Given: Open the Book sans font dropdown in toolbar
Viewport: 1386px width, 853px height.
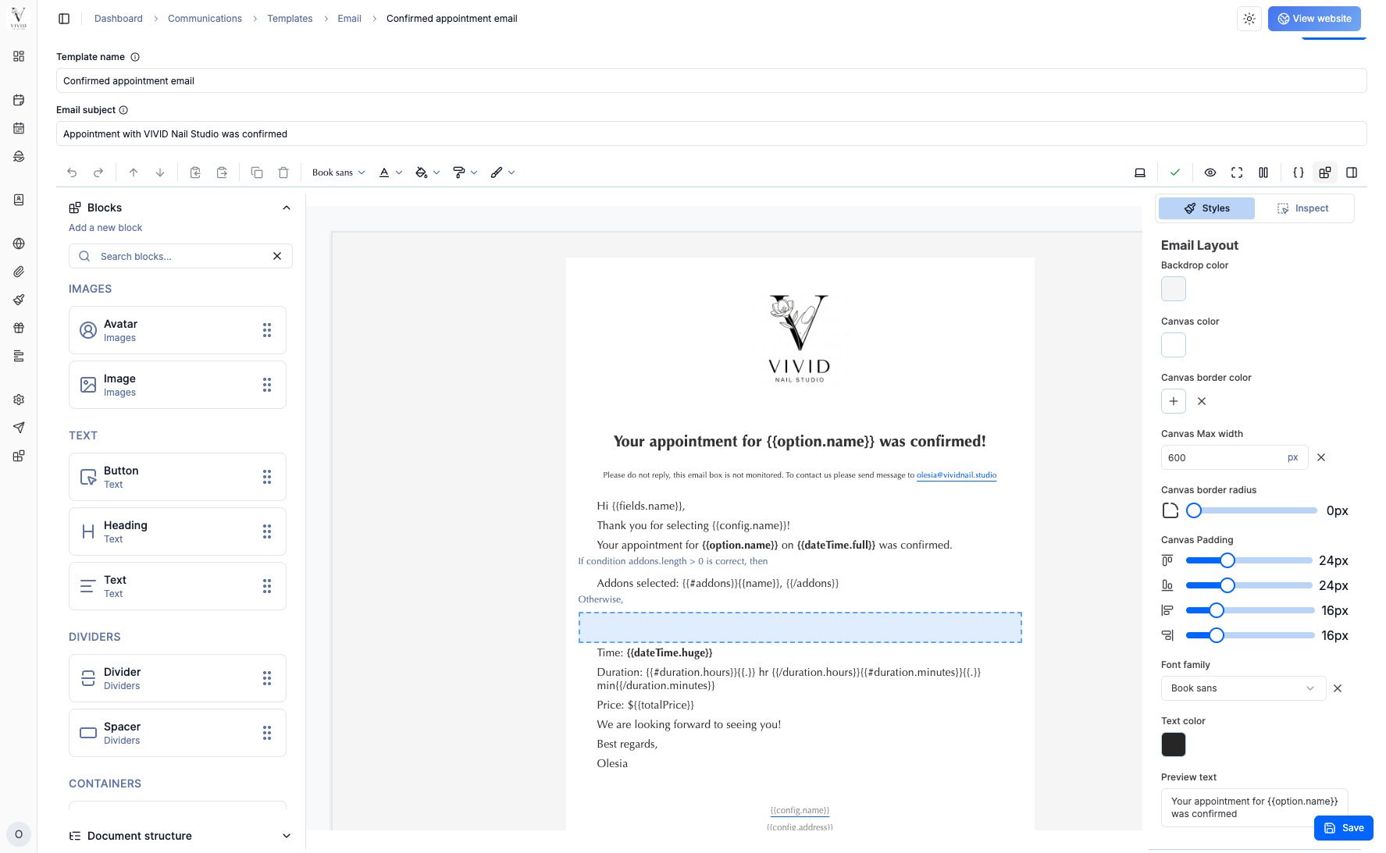Looking at the screenshot, I should pos(338,172).
